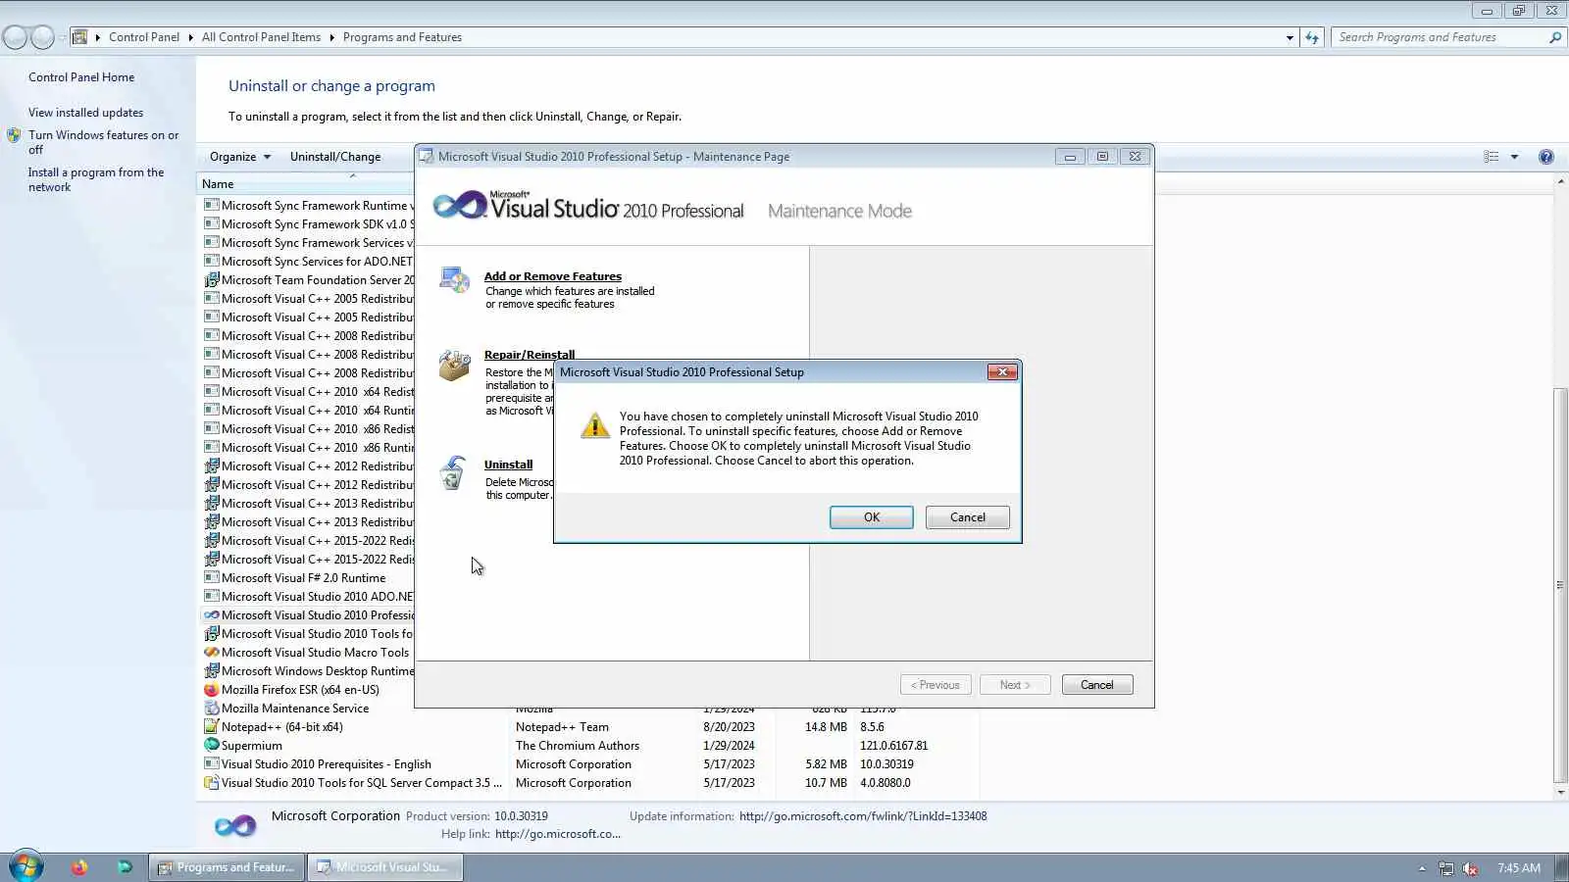
Task: Open the Update information go.microsoft.com link
Action: [863, 816]
